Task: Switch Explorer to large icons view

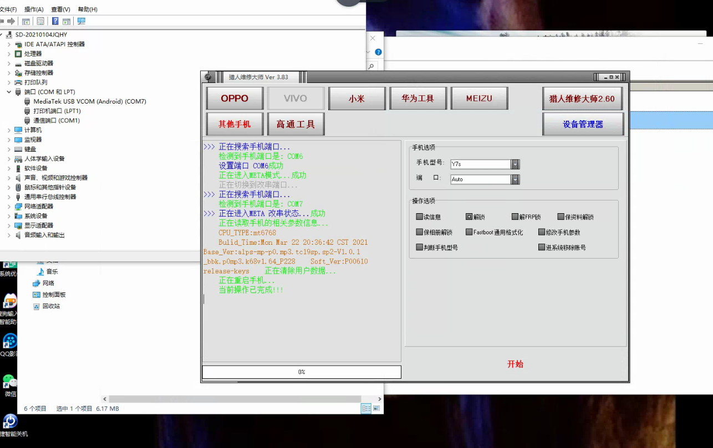Action: coord(376,409)
